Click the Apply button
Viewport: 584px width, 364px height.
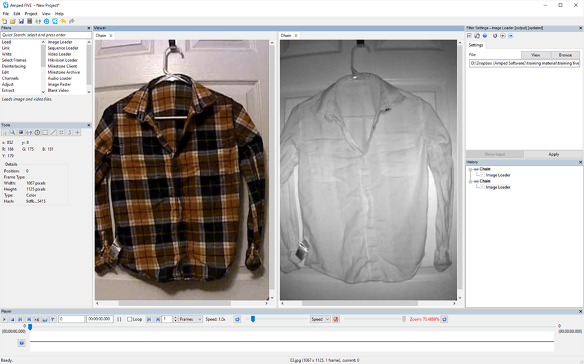(x=553, y=154)
